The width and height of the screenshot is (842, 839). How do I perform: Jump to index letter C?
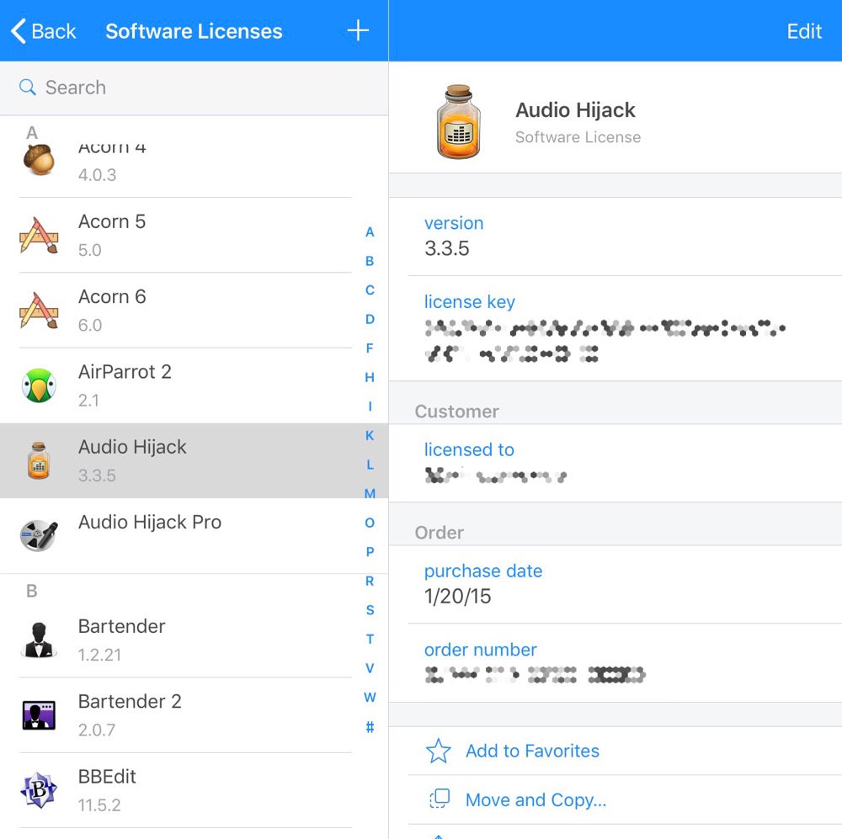pos(370,289)
